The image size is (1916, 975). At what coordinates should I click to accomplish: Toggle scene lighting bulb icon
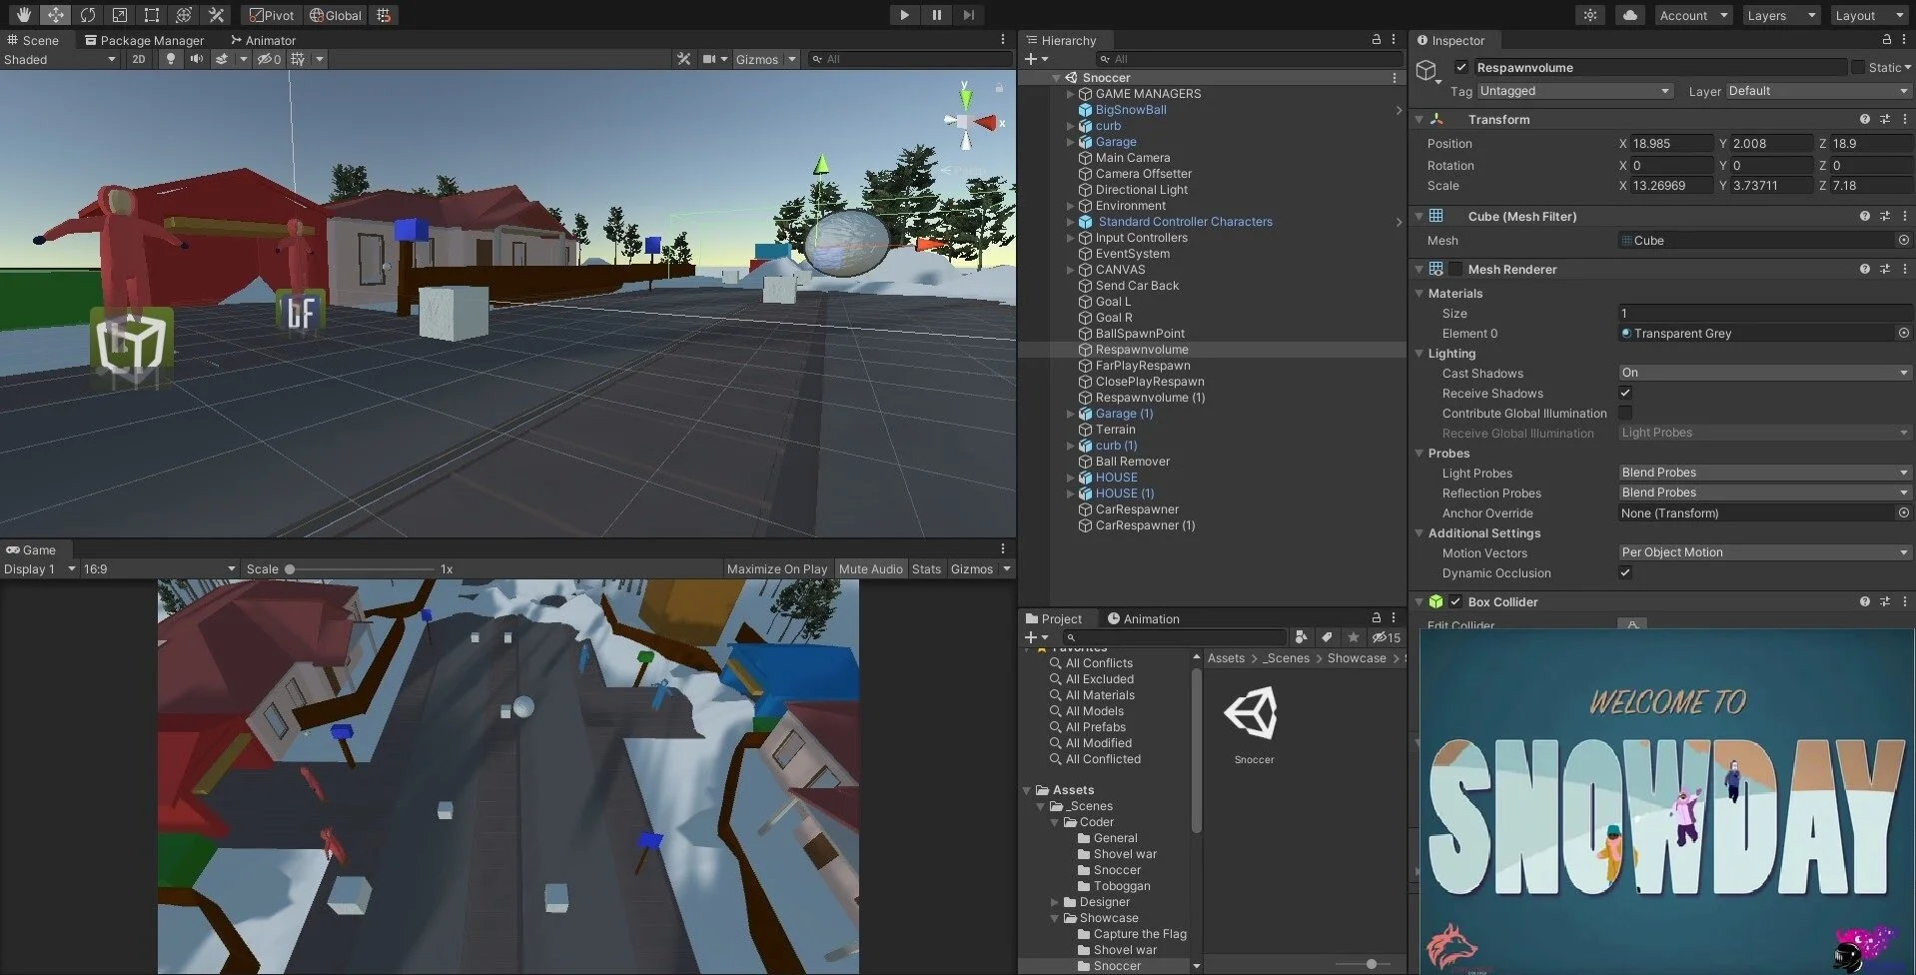[x=170, y=59]
